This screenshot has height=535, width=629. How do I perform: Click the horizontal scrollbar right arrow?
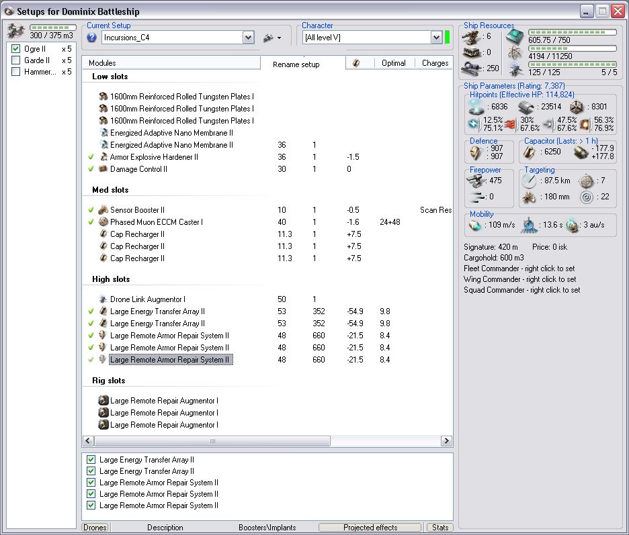pyautogui.click(x=446, y=441)
